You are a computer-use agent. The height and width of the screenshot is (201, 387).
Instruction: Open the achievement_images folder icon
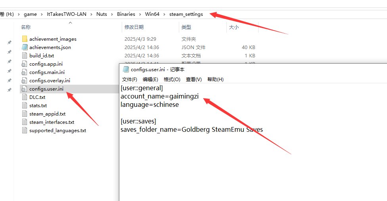point(25,39)
